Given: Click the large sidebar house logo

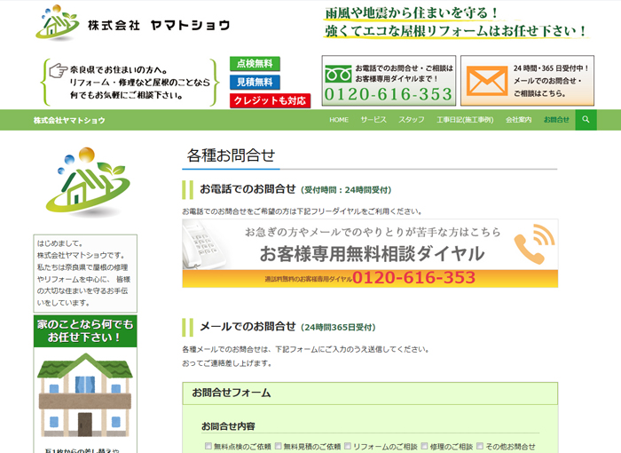Looking at the screenshot, I should click(86, 183).
